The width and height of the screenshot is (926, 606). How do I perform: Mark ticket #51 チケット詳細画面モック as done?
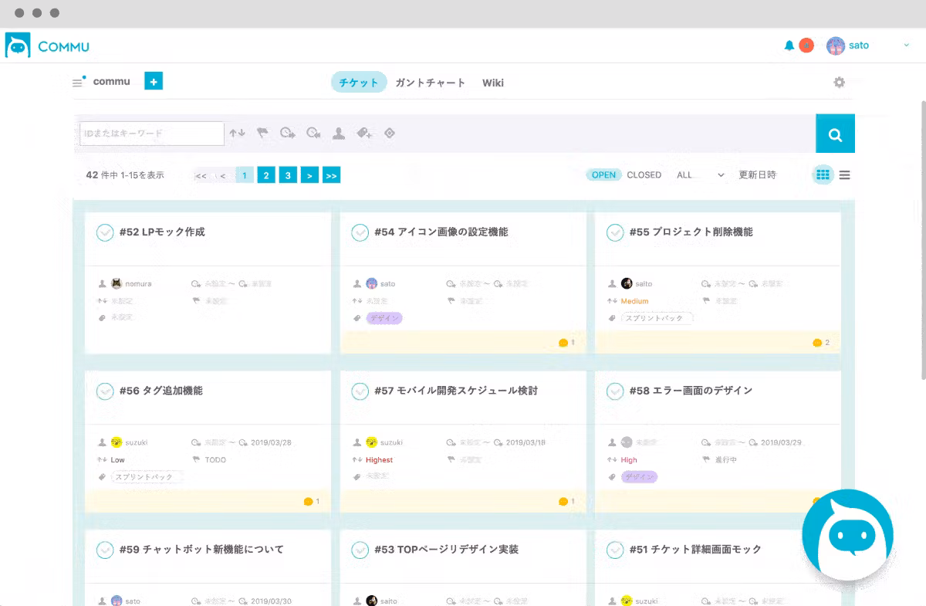point(615,550)
